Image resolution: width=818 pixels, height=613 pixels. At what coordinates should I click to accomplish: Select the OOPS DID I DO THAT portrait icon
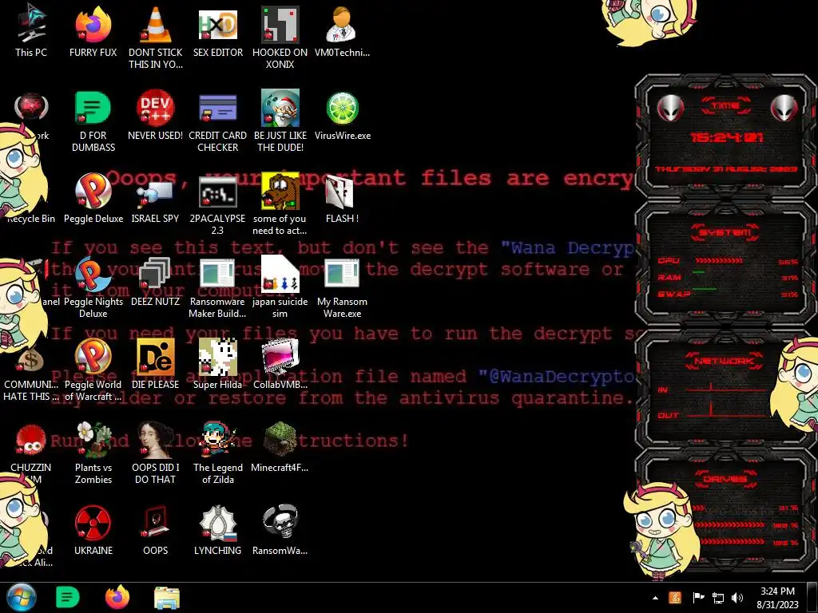156,453
